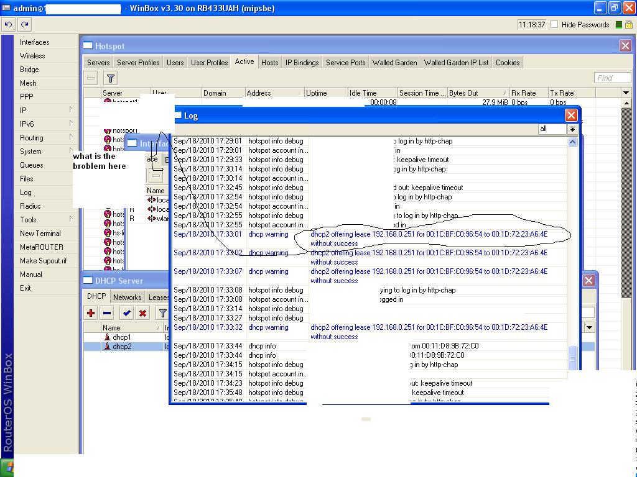Screen dimensions: 637x477
Task: Click the redo arrow in WinBox toolbar
Action: [24, 25]
